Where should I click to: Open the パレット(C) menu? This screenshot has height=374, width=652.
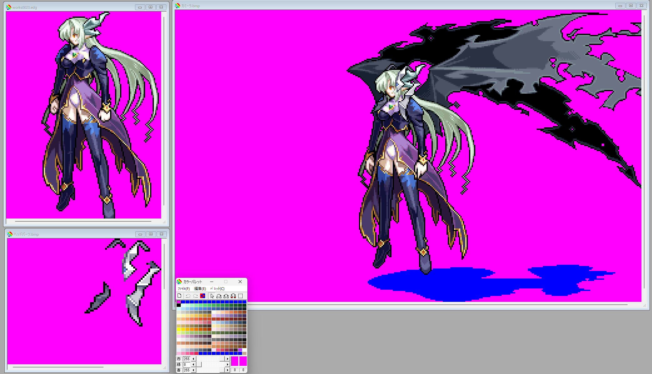click(217, 289)
